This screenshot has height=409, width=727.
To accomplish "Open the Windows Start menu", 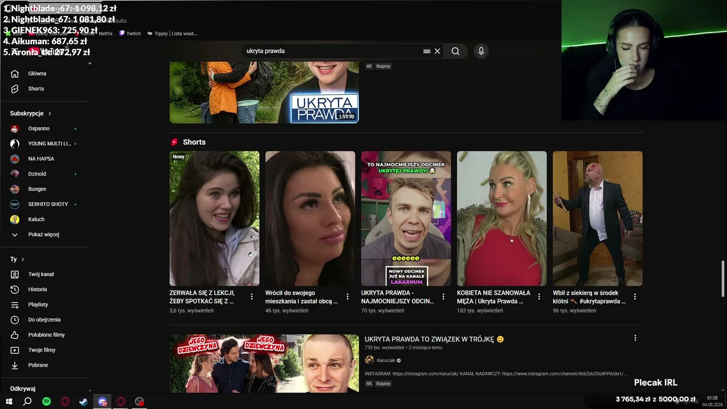I will (9, 402).
